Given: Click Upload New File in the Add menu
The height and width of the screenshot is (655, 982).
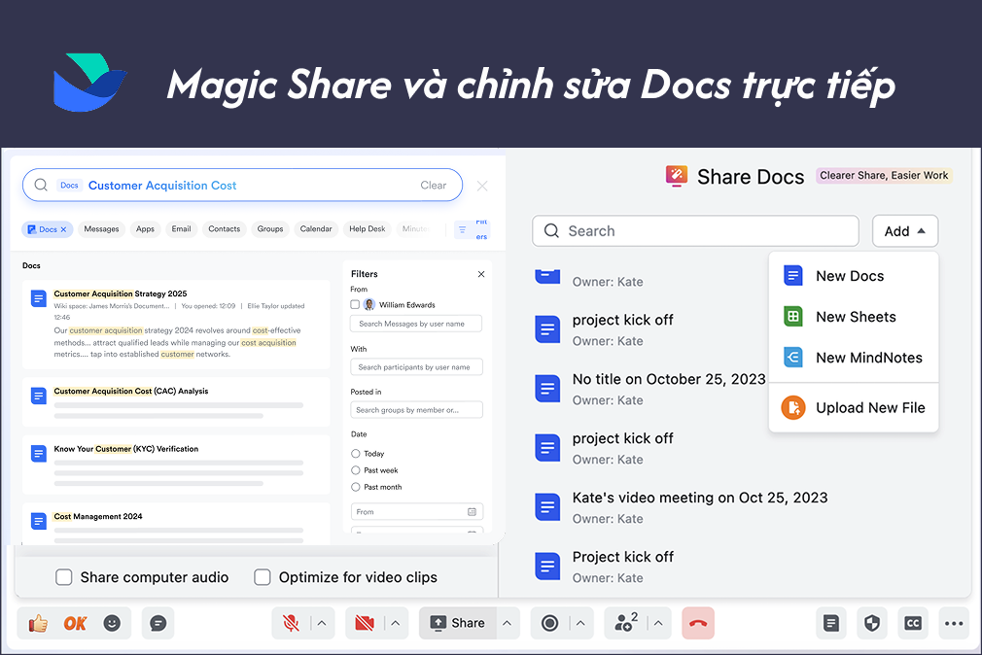Looking at the screenshot, I should click(869, 407).
